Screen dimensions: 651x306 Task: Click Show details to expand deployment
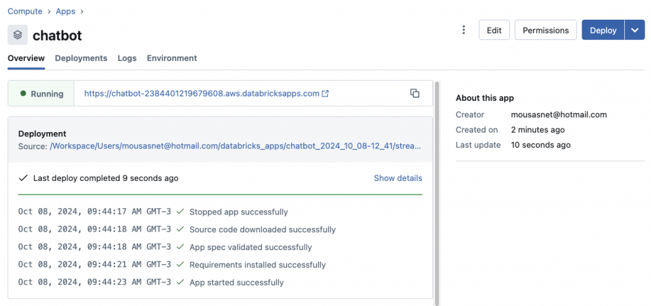(397, 178)
